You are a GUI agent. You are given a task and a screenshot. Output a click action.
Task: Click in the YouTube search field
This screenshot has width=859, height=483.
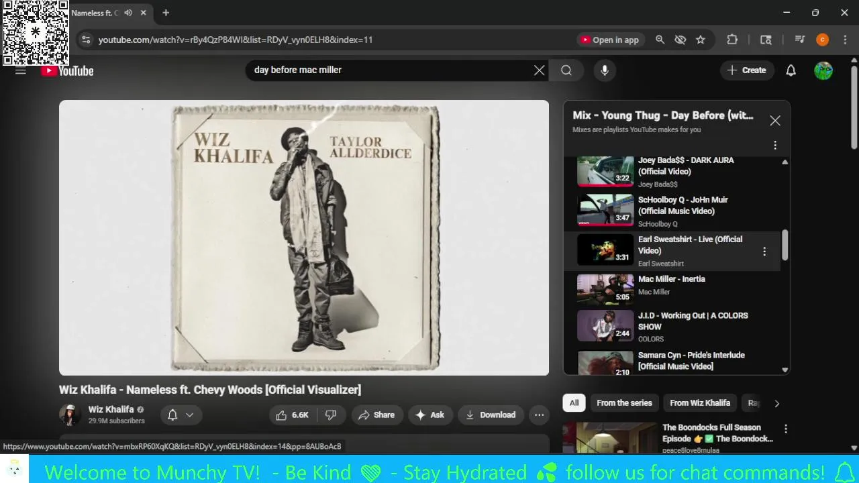389,70
